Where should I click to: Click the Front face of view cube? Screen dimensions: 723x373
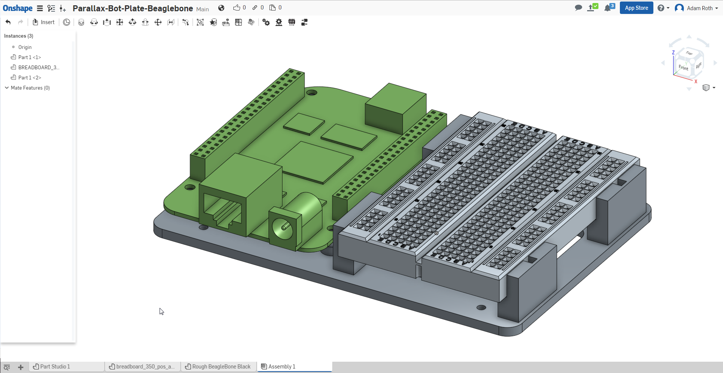pos(683,68)
